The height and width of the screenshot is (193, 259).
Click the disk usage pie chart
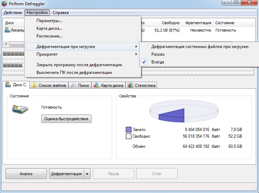(x=184, y=111)
